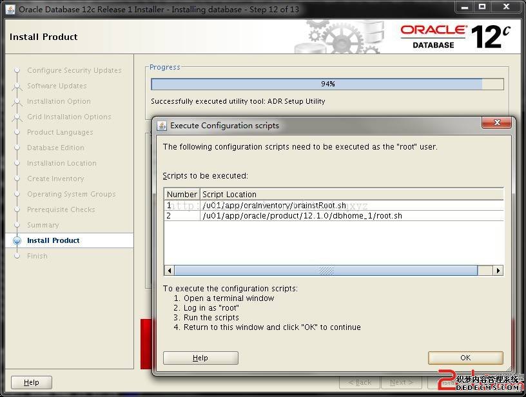Maximize the Oracle installer window
Image resolution: width=526 pixels, height=397 pixels.
(482, 7)
